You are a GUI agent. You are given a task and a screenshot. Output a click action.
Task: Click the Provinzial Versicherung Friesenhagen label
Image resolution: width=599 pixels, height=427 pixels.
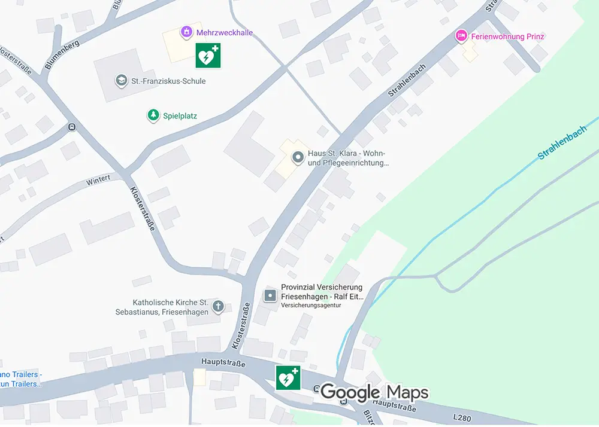[x=322, y=292]
